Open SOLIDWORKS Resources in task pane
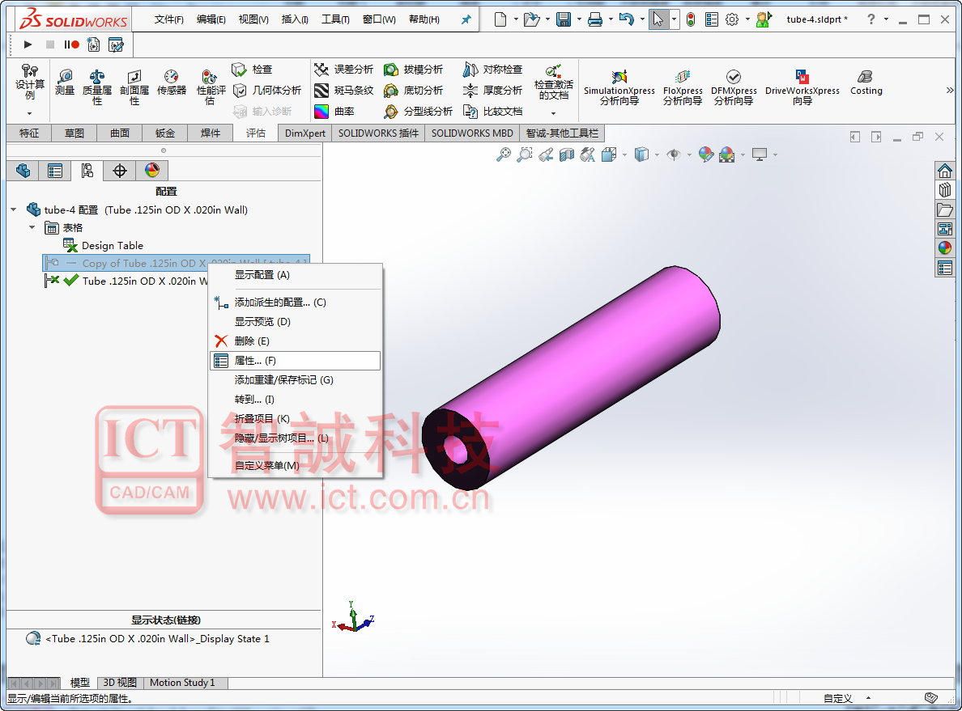 (945, 171)
